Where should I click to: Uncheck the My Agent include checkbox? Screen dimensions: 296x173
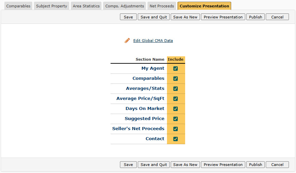pyautogui.click(x=176, y=68)
